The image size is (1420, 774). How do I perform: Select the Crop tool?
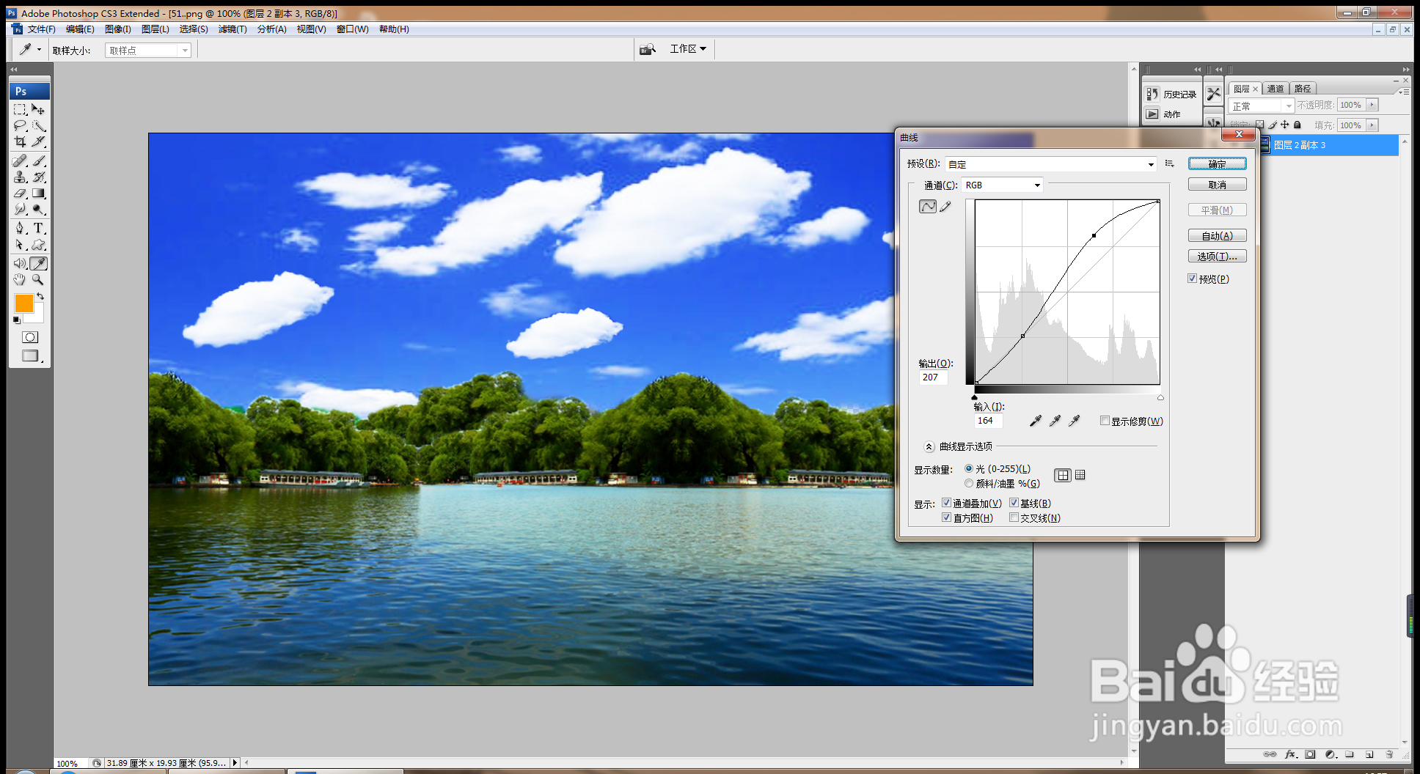pyautogui.click(x=20, y=141)
